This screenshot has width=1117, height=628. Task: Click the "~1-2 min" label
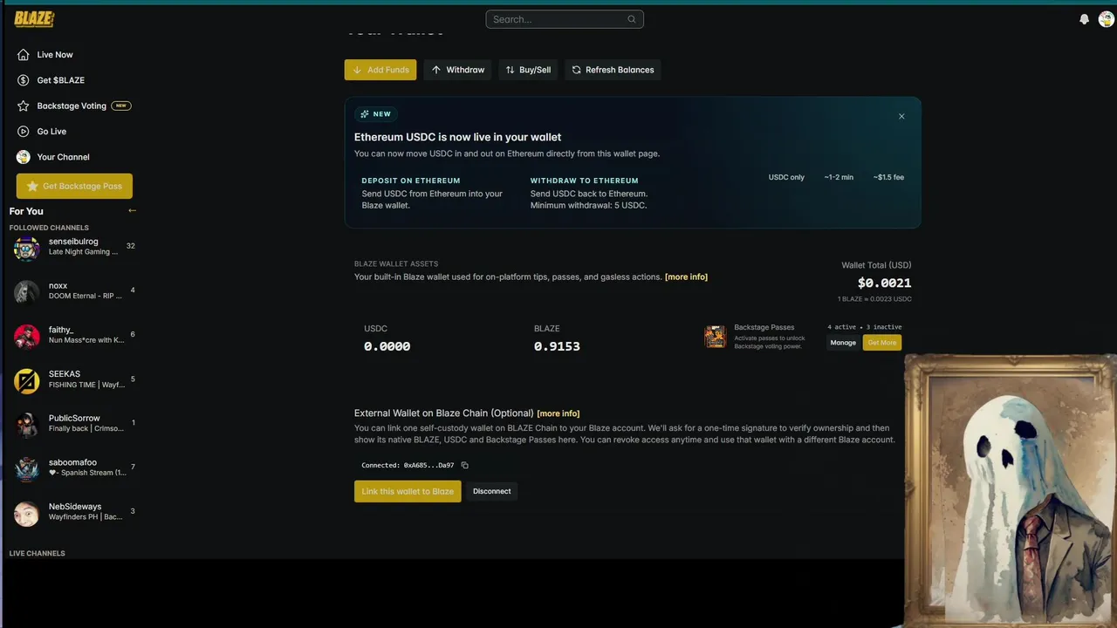(839, 177)
